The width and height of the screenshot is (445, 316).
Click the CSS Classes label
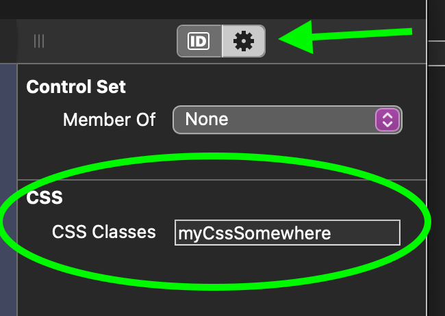tap(104, 232)
